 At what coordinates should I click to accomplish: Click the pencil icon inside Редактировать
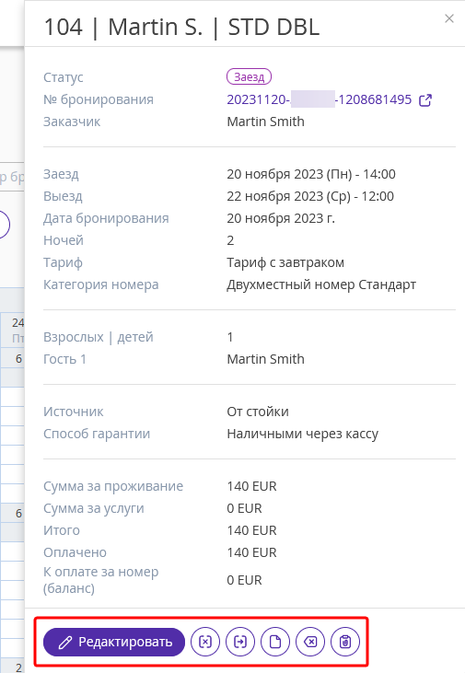(65, 643)
